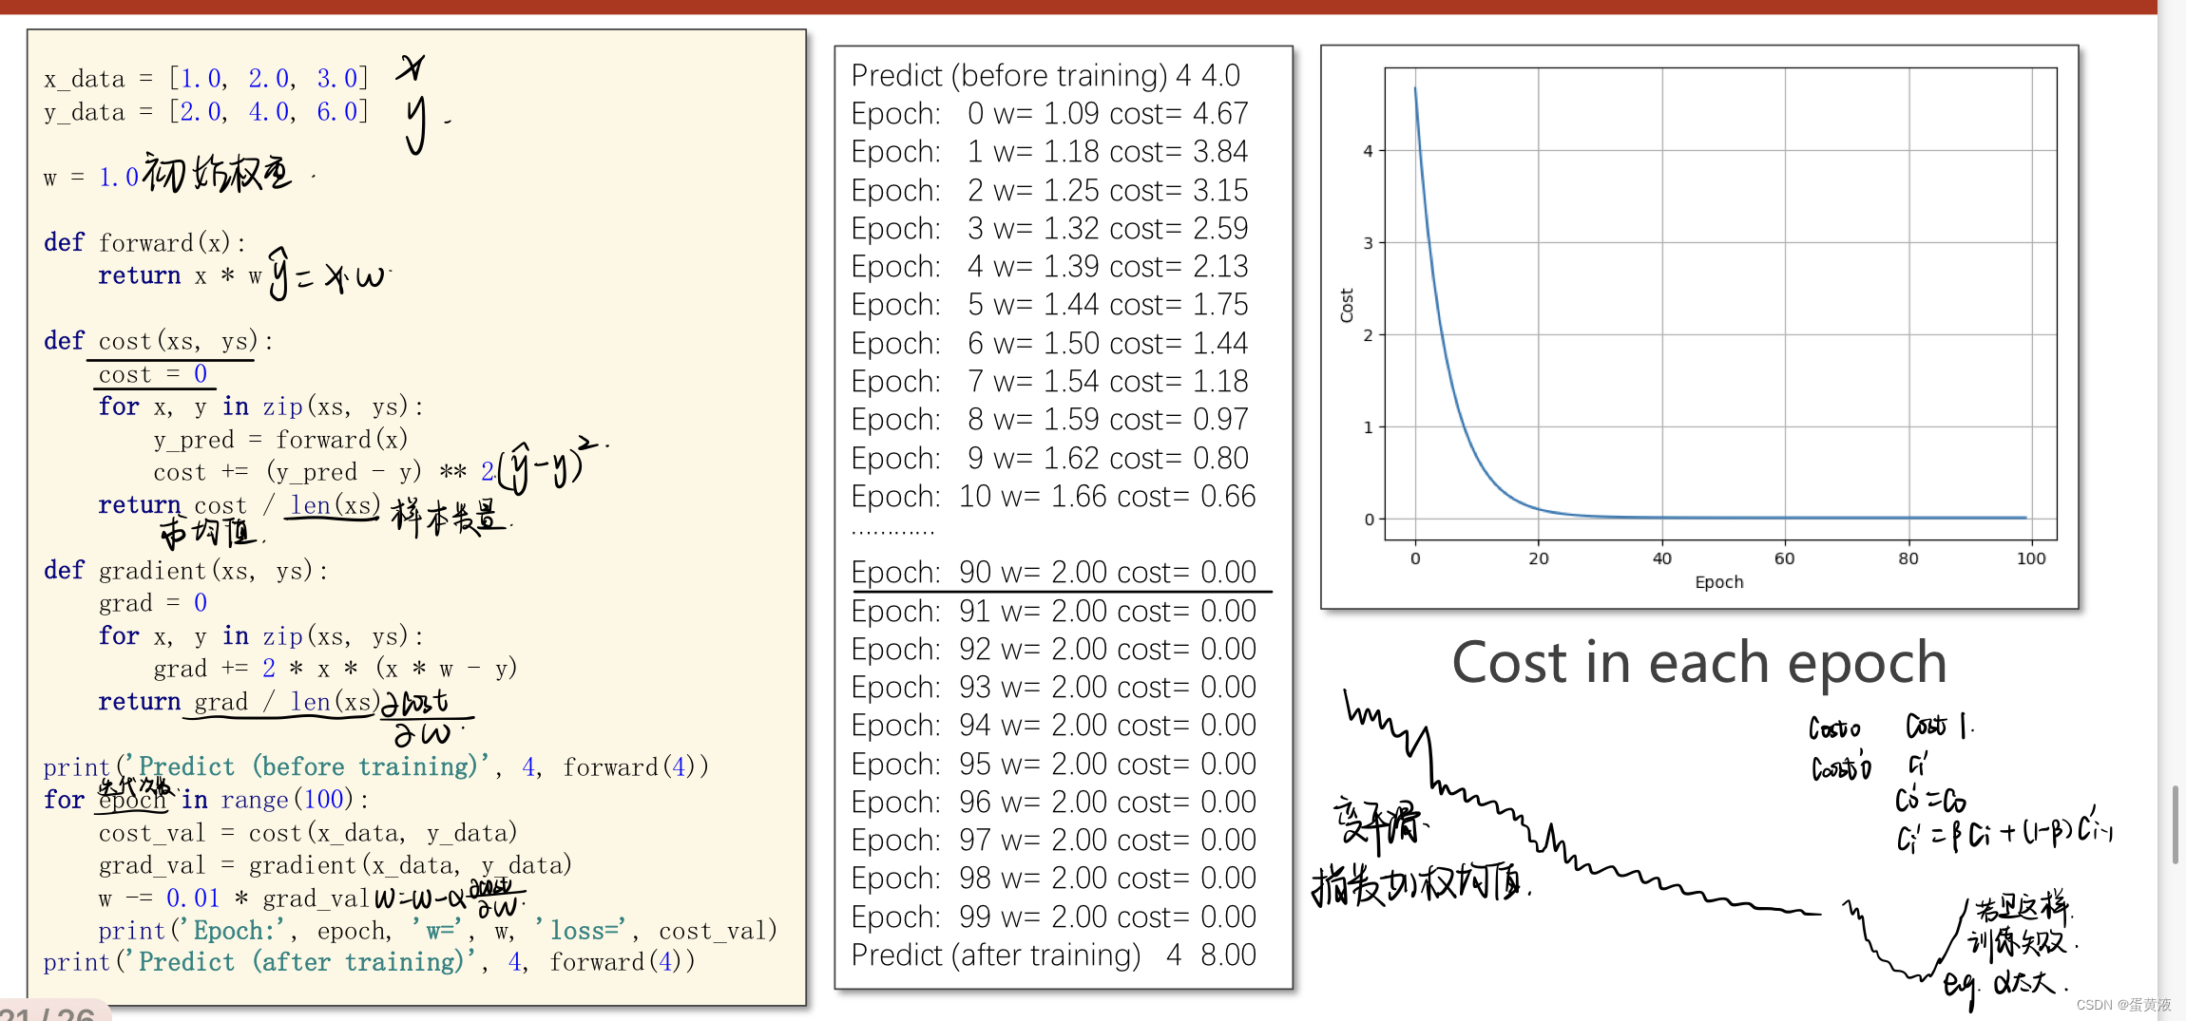This screenshot has width=2186, height=1021.
Task: Click the code line 'x_data = [1.0, 2.0, 3.0]'
Action: 205,79
